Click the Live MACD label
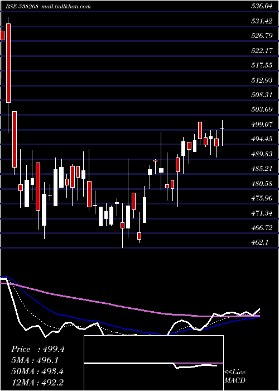 [235, 376]
